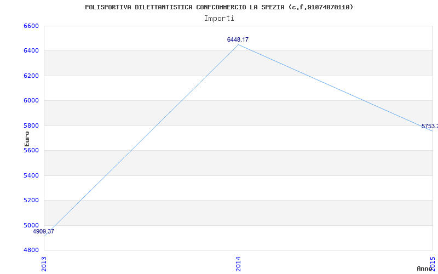
Task: Click the 5000 y-axis value
Action: (x=31, y=225)
